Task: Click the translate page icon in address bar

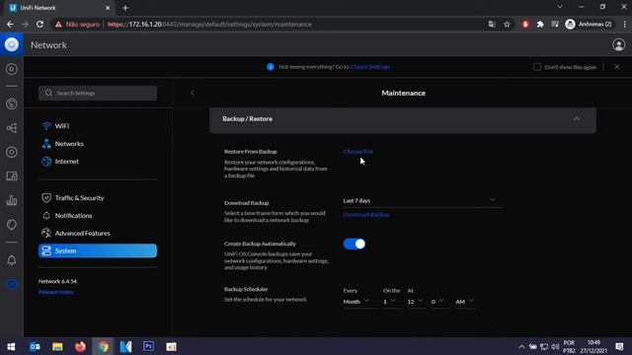Action: click(492, 24)
